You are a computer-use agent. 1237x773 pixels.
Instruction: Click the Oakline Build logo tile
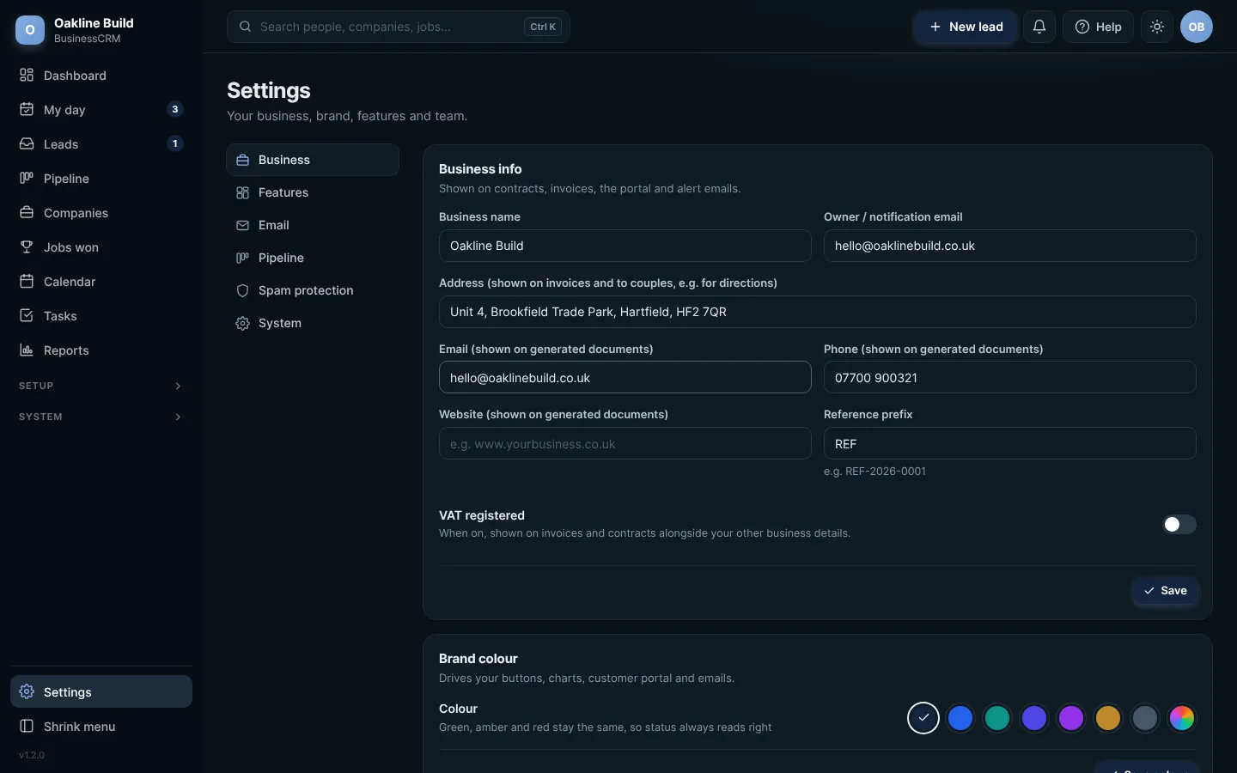tap(30, 30)
